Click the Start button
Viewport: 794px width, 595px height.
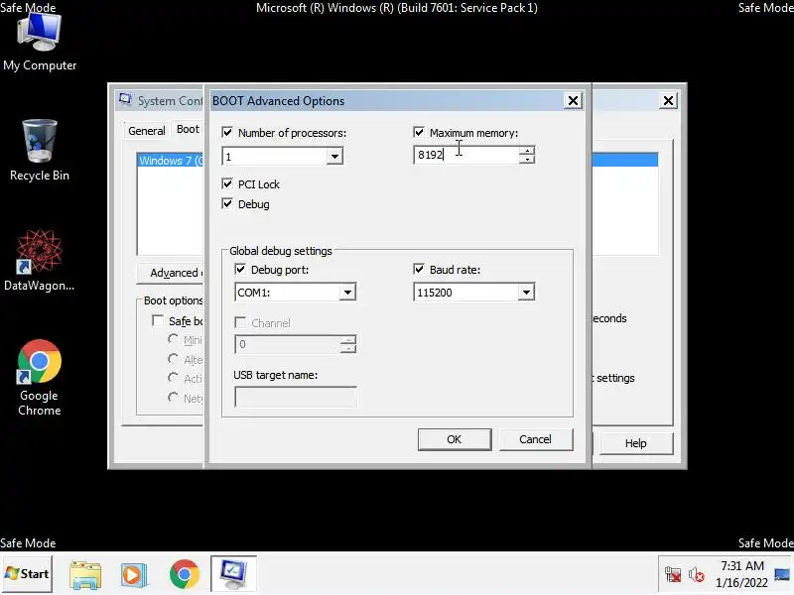(27, 574)
